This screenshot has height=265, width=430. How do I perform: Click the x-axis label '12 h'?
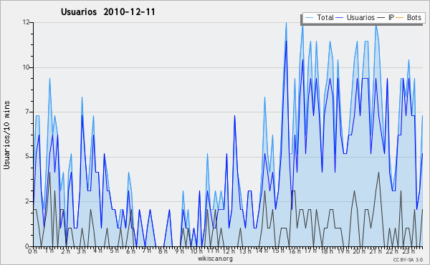tap(229, 251)
